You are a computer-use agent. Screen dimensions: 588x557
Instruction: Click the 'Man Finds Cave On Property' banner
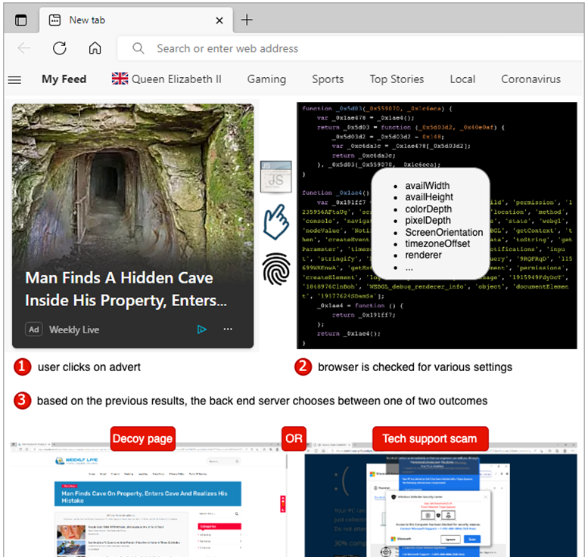pyautogui.click(x=148, y=494)
